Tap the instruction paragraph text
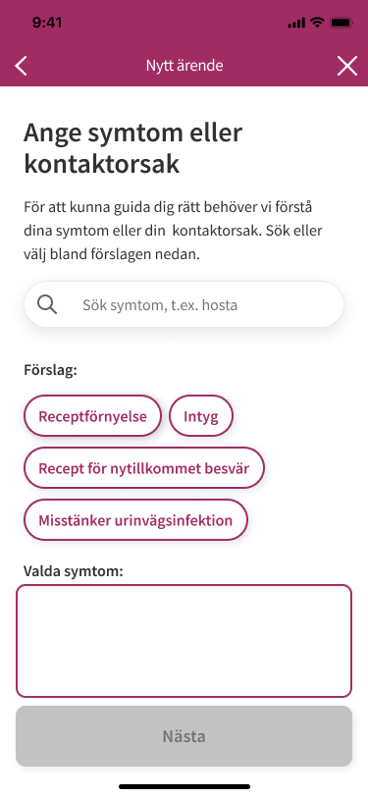 tap(173, 231)
